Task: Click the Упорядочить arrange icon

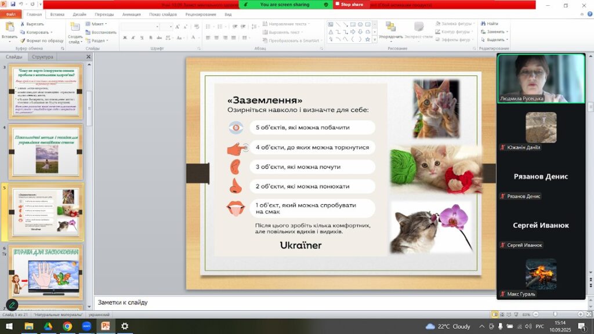Action: pyautogui.click(x=390, y=27)
